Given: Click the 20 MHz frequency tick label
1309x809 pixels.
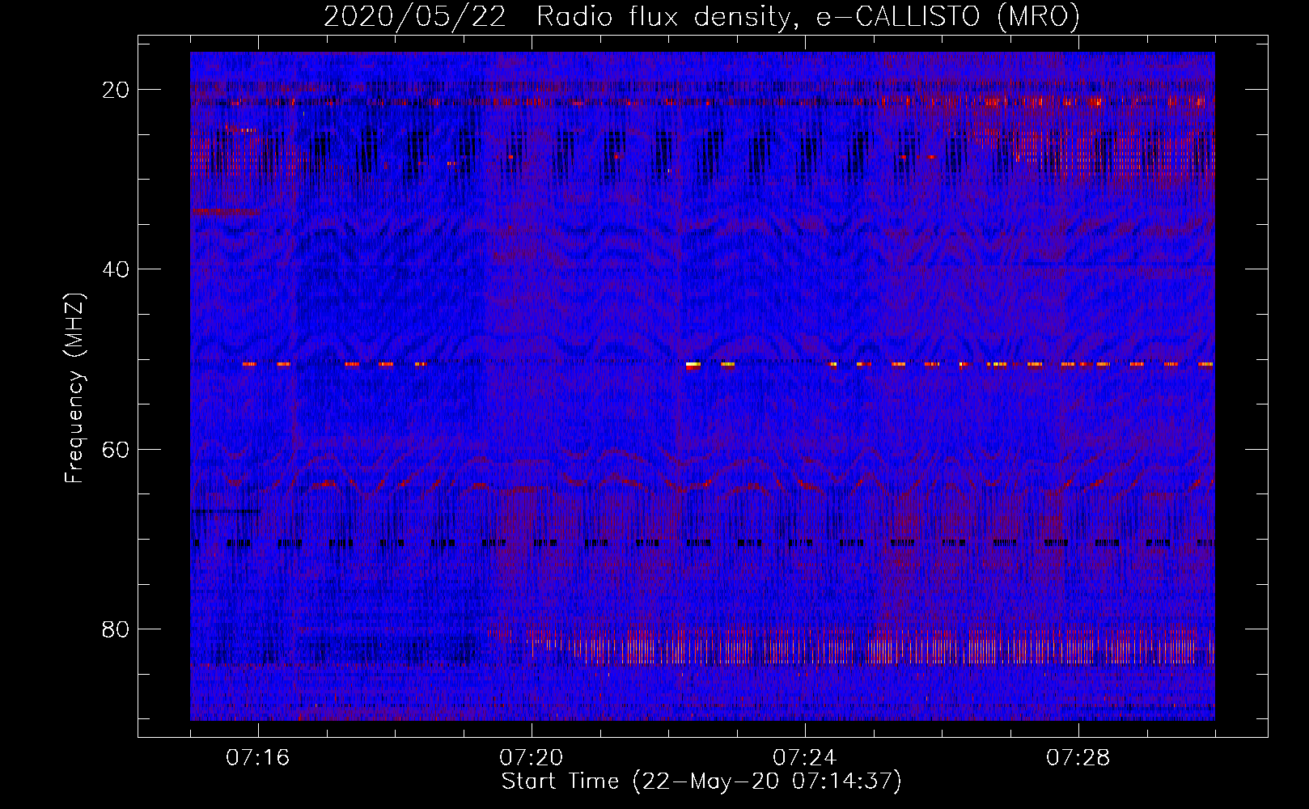Looking at the screenshot, I should (x=116, y=90).
